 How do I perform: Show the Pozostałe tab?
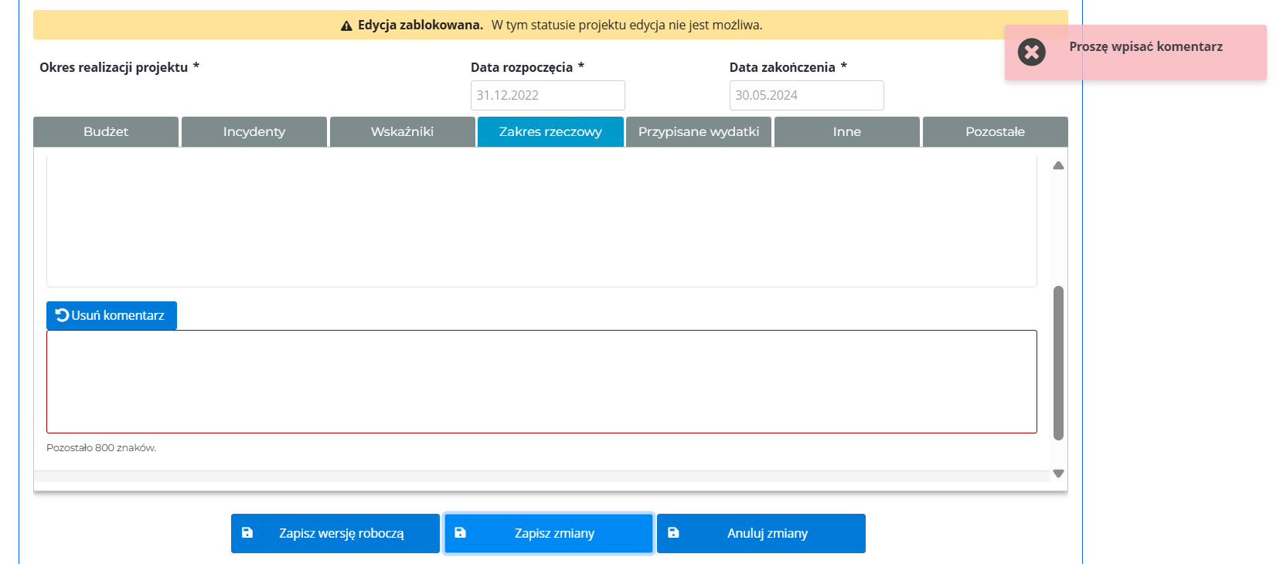(995, 132)
